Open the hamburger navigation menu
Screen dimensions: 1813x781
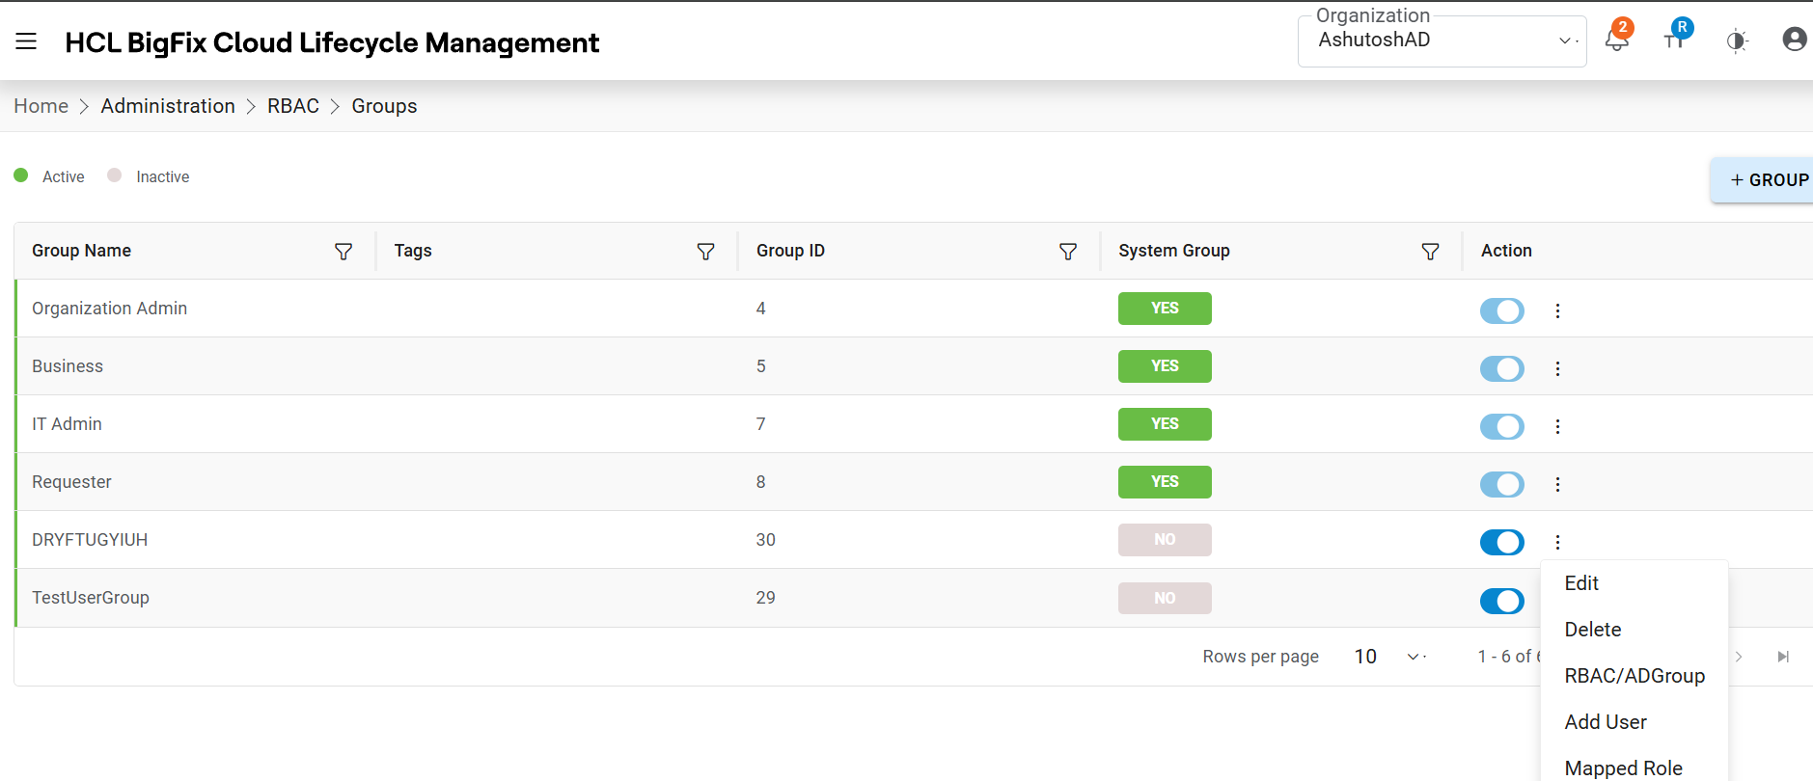click(x=26, y=41)
